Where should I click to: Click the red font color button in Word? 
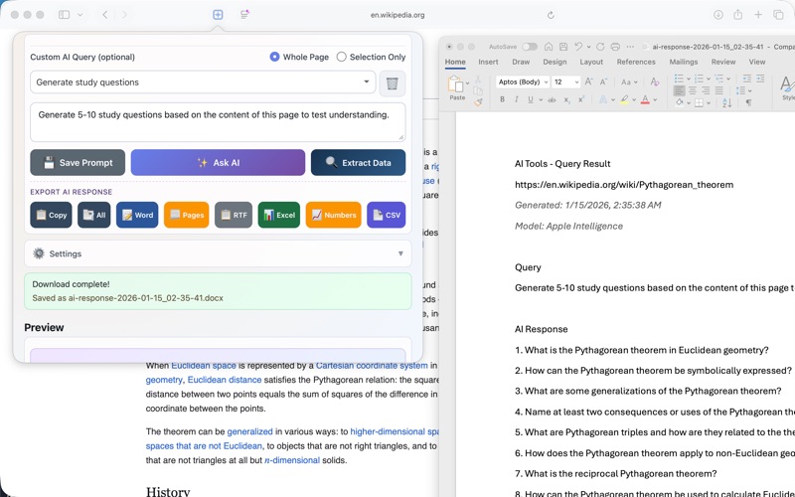645,100
